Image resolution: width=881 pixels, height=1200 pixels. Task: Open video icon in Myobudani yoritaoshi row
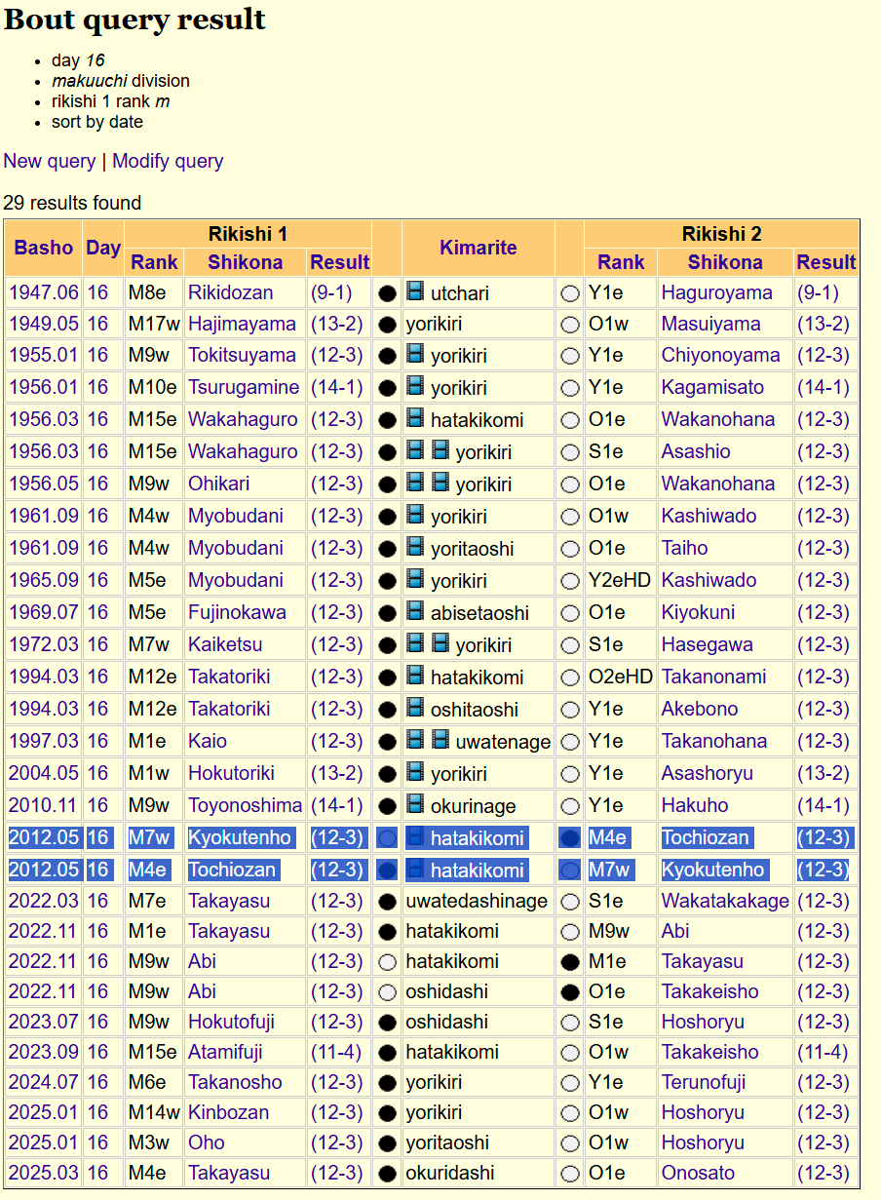pos(415,548)
